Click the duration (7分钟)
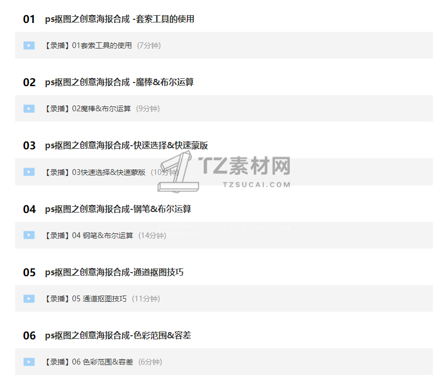Screen dimensions: 448x389 (149, 45)
